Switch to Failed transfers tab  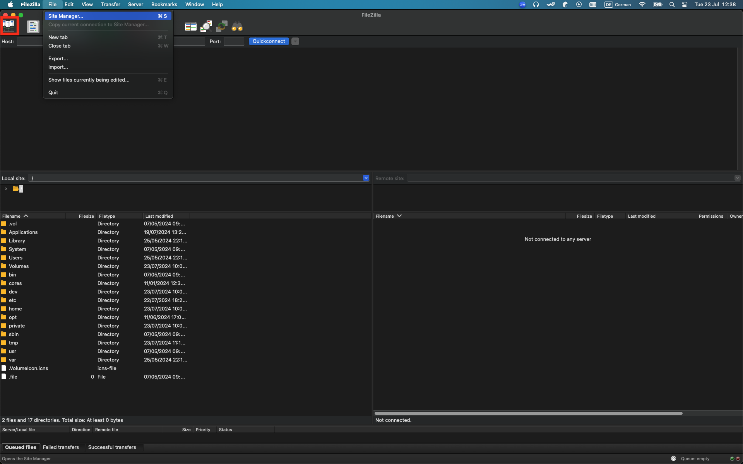point(61,447)
